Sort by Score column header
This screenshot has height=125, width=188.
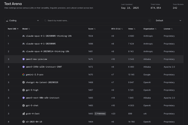pos(92,29)
